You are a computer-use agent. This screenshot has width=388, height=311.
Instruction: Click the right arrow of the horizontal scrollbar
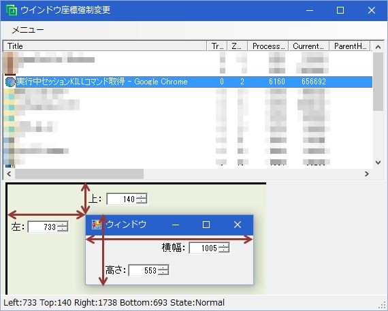click(x=367, y=174)
